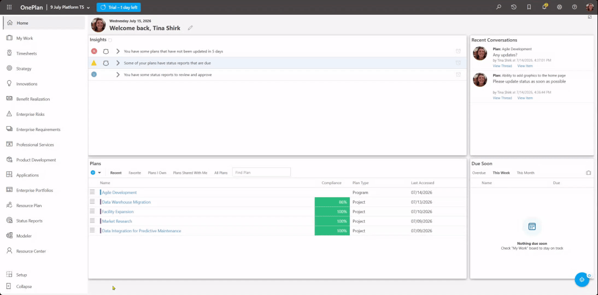
Task: Snooze the status reports due insight
Action: tap(458, 63)
